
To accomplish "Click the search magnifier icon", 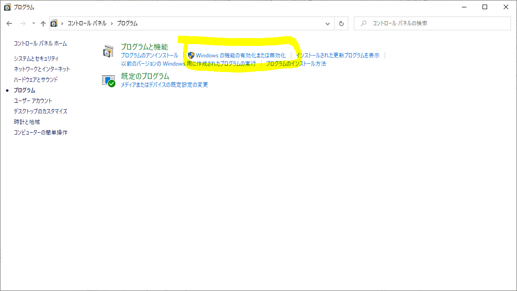I will click(364, 23).
